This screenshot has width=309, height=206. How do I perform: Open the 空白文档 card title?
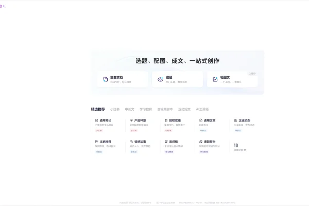point(116,77)
